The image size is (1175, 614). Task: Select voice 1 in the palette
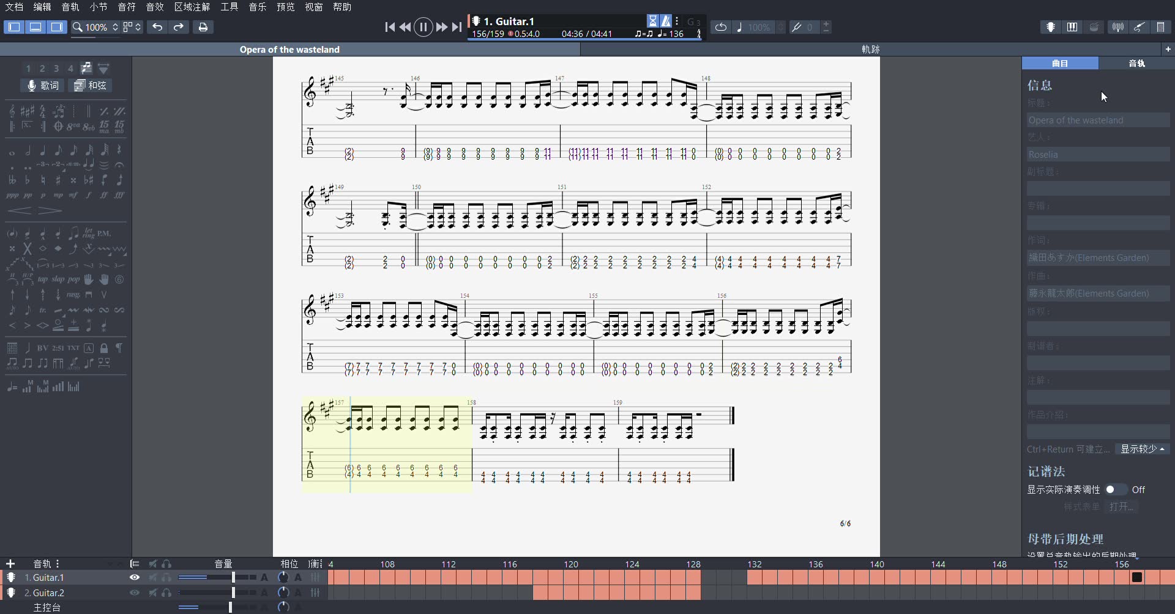[x=28, y=68]
